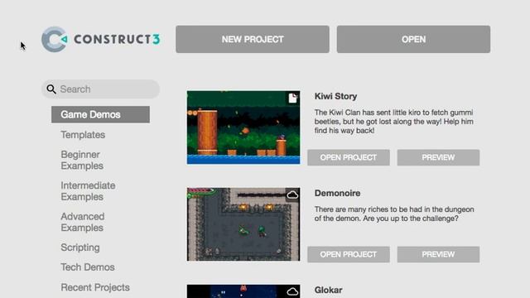The height and width of the screenshot is (298, 530).
Task: Create a new project with NEW PROJECT button
Action: (x=253, y=39)
